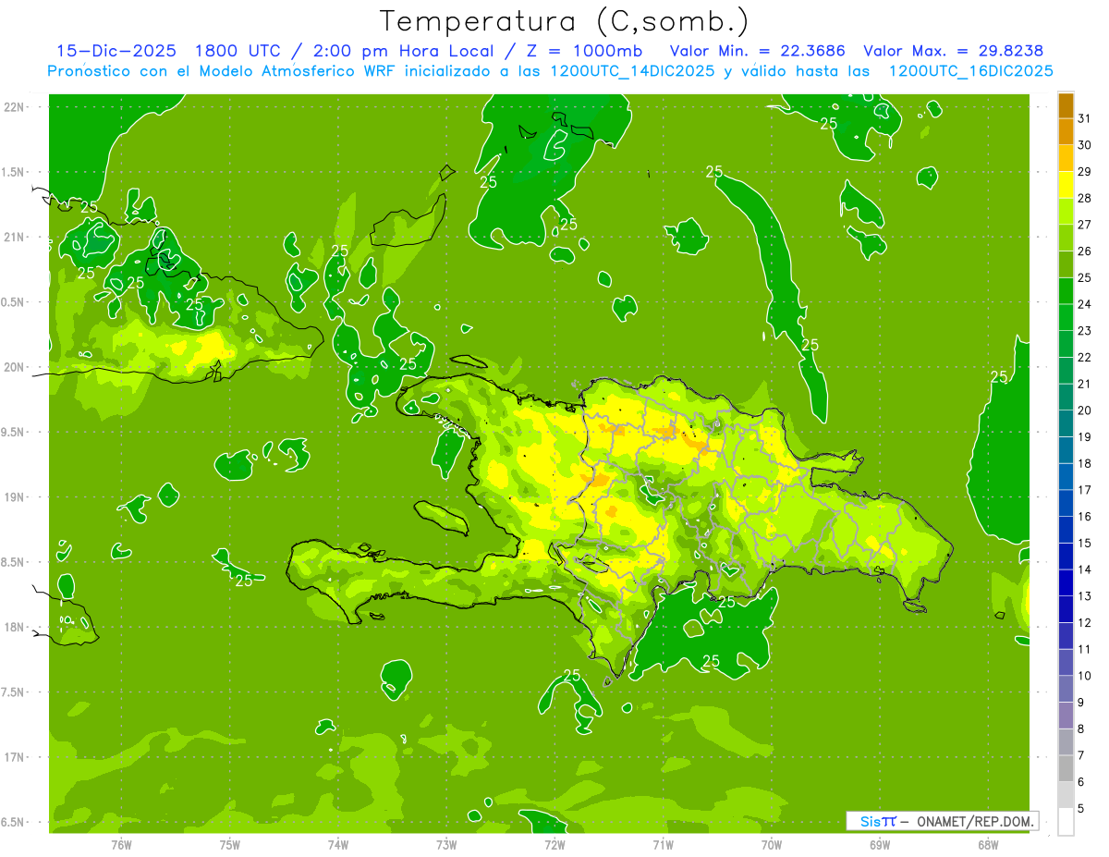
Task: Click the '18' color scale label
Action: tap(1085, 463)
